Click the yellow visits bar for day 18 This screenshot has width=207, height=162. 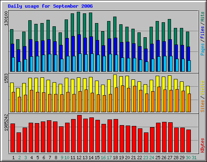[115, 81]
